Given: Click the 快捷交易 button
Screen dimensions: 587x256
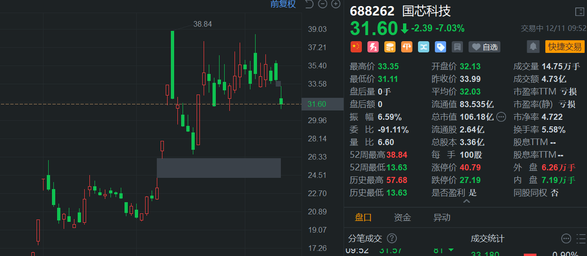Looking at the screenshot, I should [565, 46].
